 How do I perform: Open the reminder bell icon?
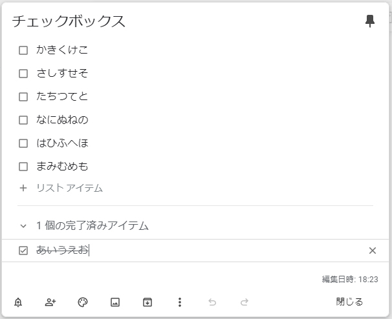coord(18,302)
